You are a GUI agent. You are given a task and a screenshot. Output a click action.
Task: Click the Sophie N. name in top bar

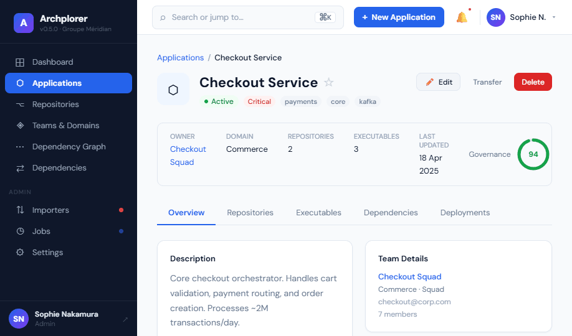point(528,17)
